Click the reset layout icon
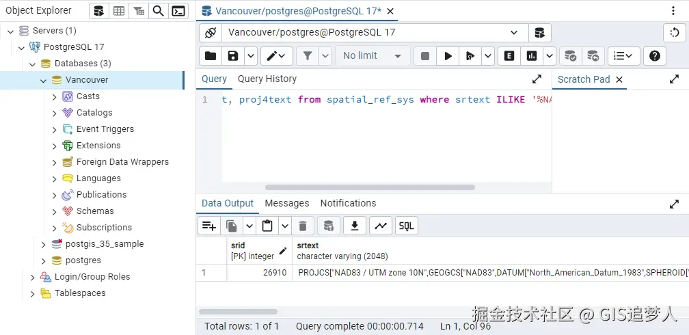689x335 pixels. pos(674,33)
